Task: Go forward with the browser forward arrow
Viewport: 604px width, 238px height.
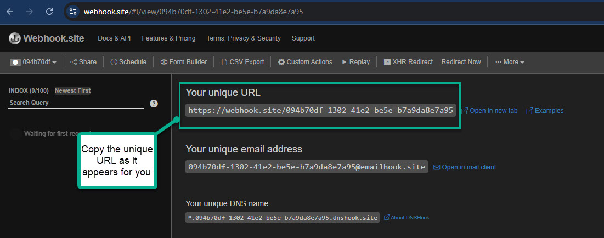Action: click(29, 12)
